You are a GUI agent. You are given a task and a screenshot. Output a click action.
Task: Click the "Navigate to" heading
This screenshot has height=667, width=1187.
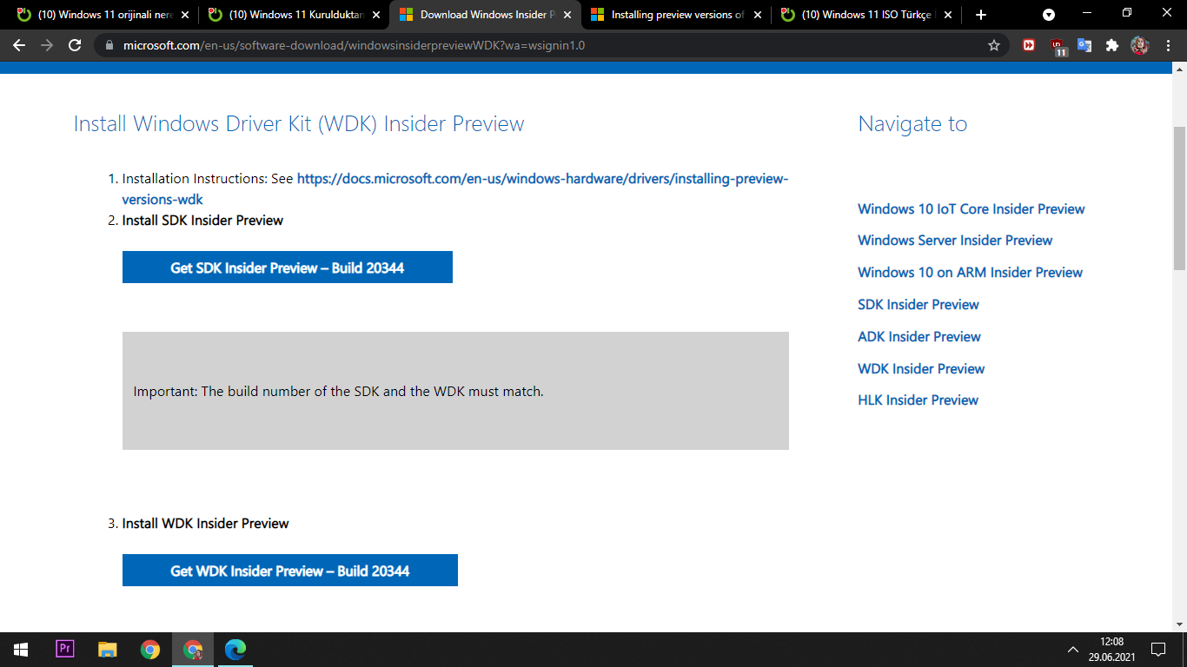point(912,124)
